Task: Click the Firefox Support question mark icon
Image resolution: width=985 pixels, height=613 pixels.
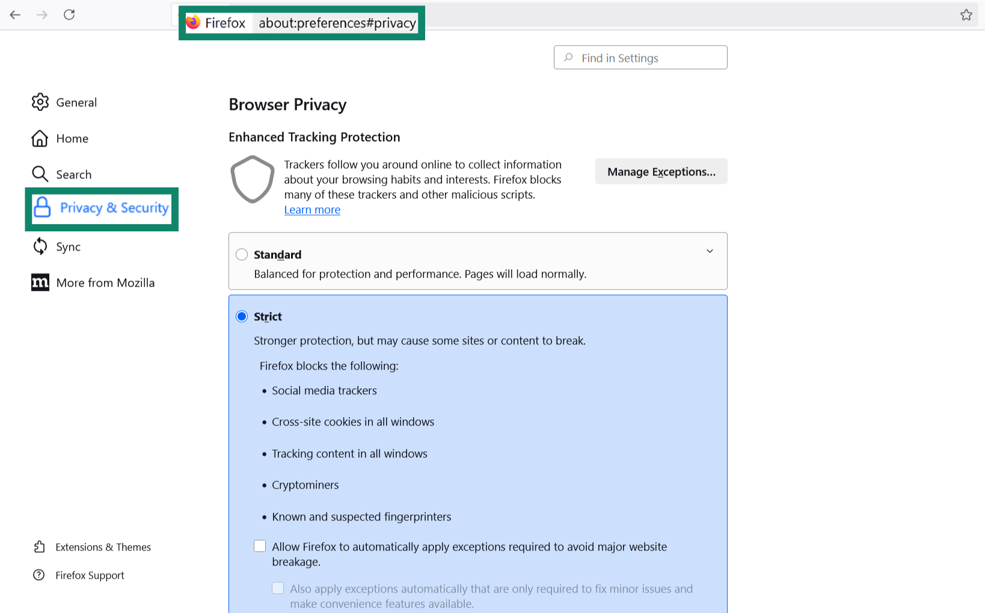Action: pyautogui.click(x=40, y=575)
